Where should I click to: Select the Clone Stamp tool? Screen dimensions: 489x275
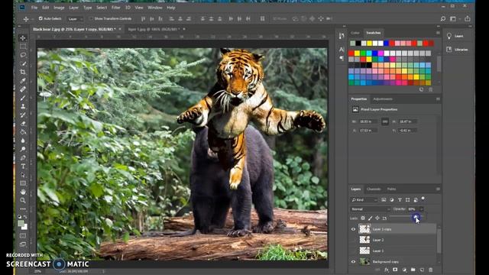point(23,106)
